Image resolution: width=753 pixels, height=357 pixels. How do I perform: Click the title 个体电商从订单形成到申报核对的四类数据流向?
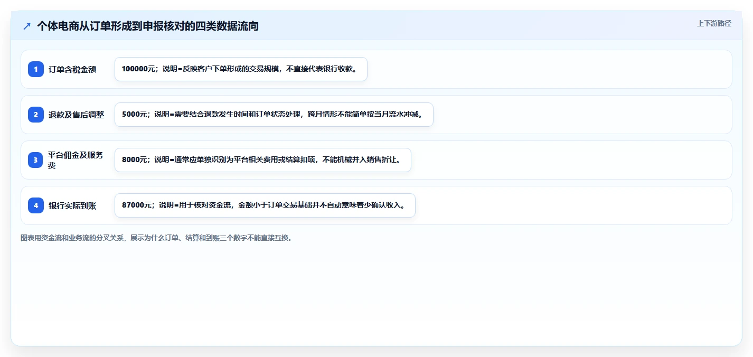pos(148,26)
